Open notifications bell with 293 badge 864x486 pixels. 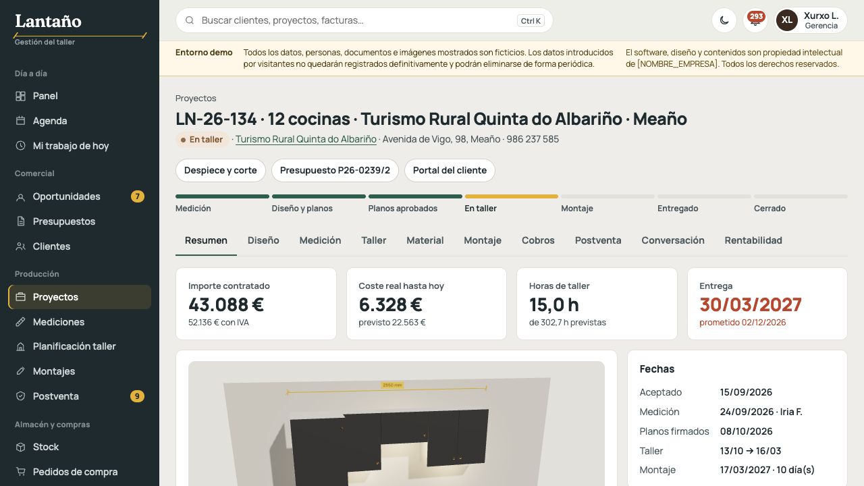click(x=755, y=20)
